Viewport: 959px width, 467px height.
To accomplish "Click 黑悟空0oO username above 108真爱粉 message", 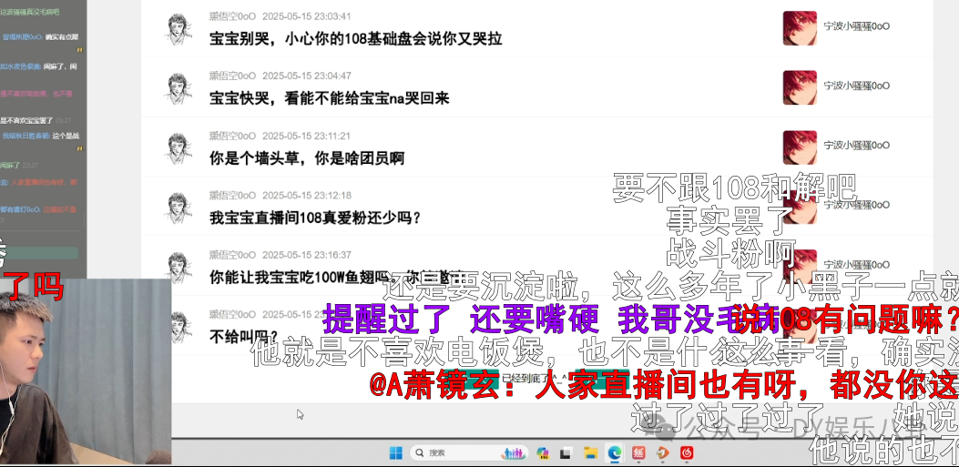I will tap(232, 196).
